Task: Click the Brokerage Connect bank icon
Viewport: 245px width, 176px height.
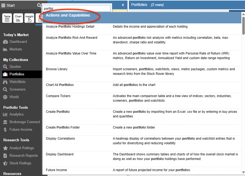Action: click(5, 122)
